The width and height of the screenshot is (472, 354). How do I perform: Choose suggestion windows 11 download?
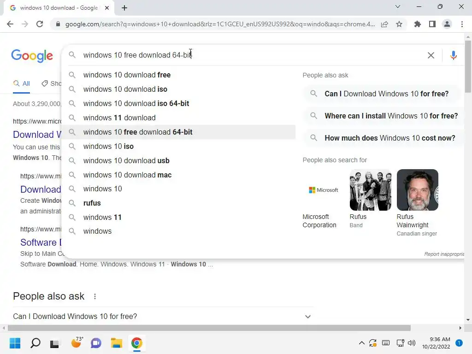(178, 118)
